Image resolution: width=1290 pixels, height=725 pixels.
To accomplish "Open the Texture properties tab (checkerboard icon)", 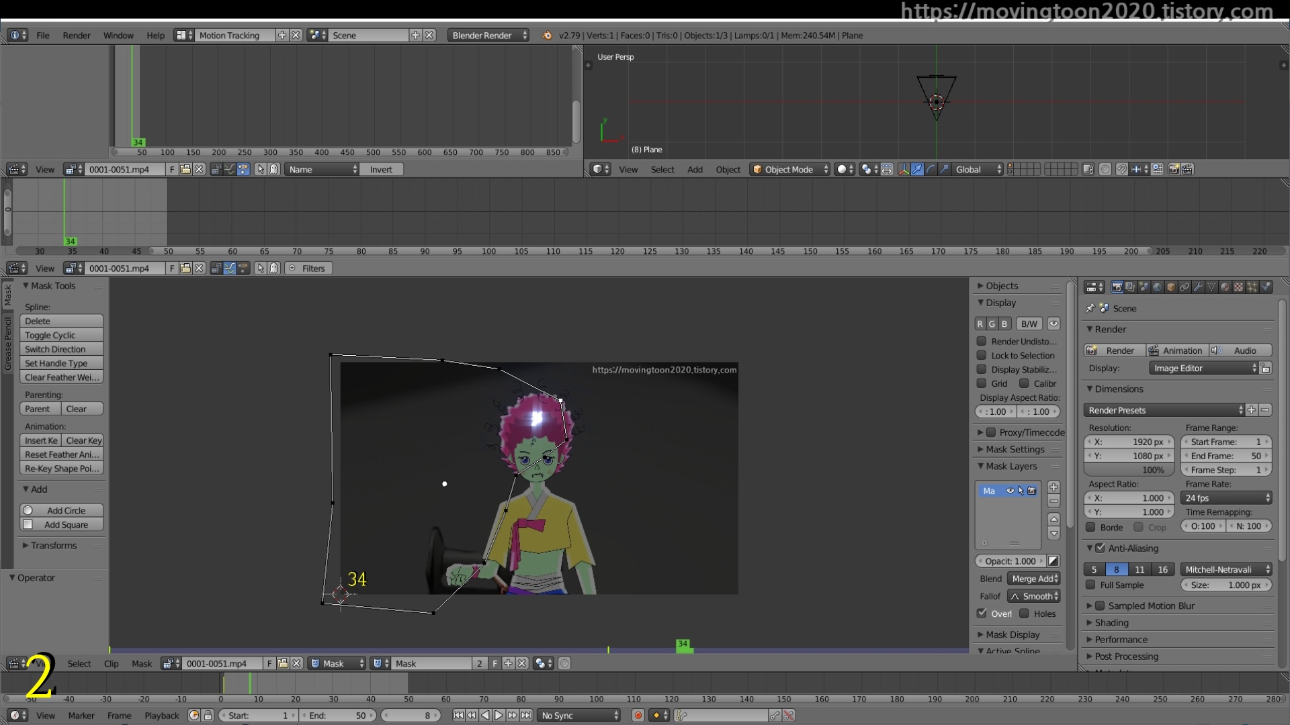I will pos(1238,287).
